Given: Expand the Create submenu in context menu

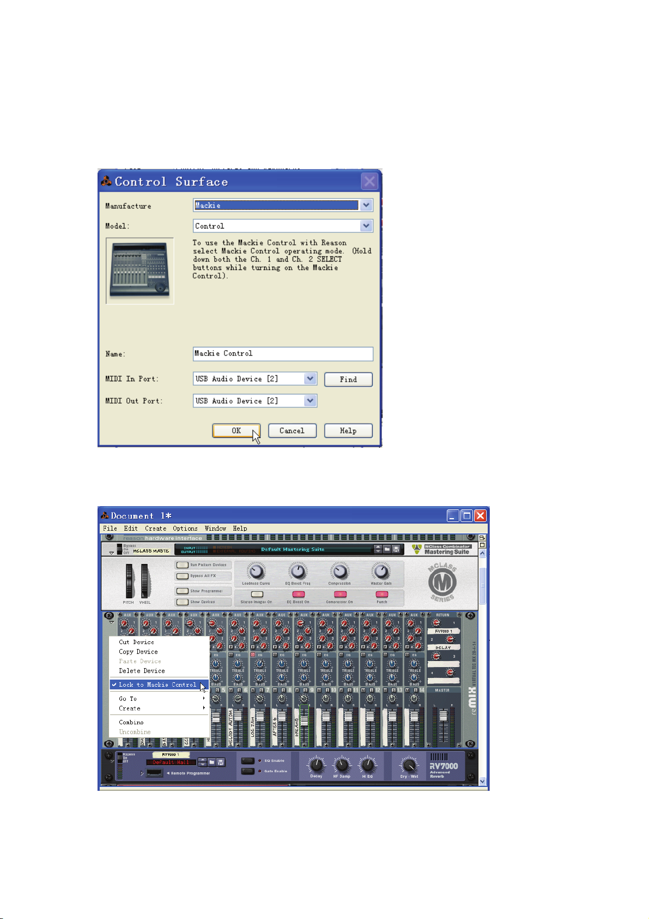Looking at the screenshot, I should pyautogui.click(x=159, y=708).
